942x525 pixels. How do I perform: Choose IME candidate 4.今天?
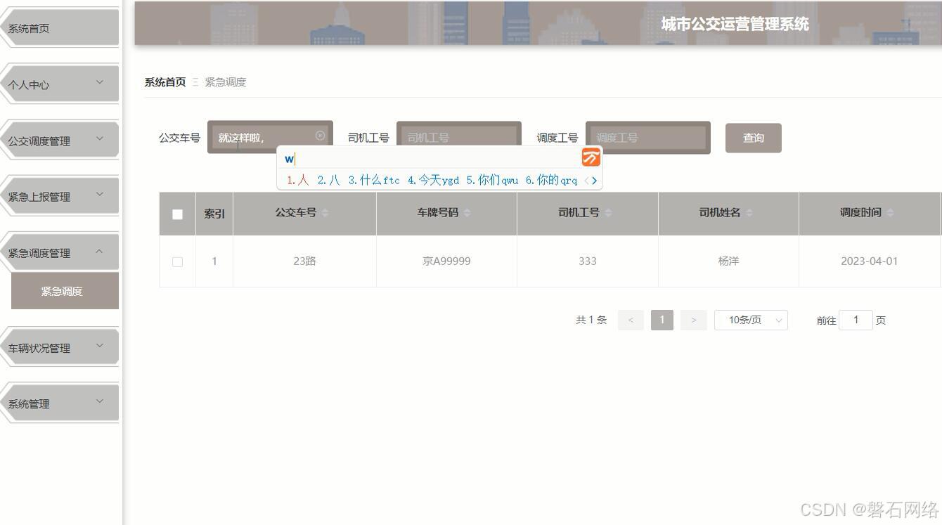click(x=433, y=181)
